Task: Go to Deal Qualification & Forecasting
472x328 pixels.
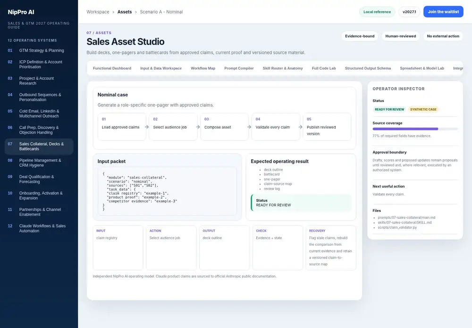Action: click(x=39, y=179)
